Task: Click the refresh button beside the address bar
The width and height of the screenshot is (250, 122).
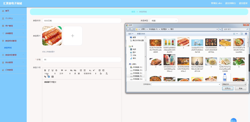Action: coord(220,29)
